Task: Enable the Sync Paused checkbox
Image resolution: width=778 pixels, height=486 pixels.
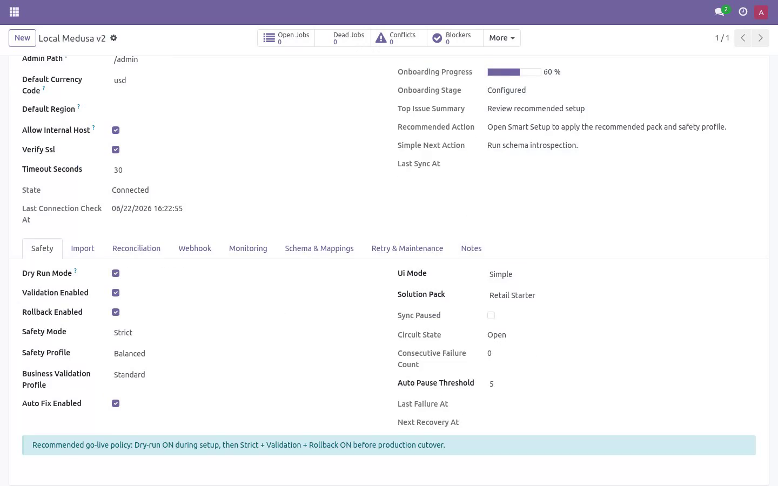Action: click(x=491, y=315)
